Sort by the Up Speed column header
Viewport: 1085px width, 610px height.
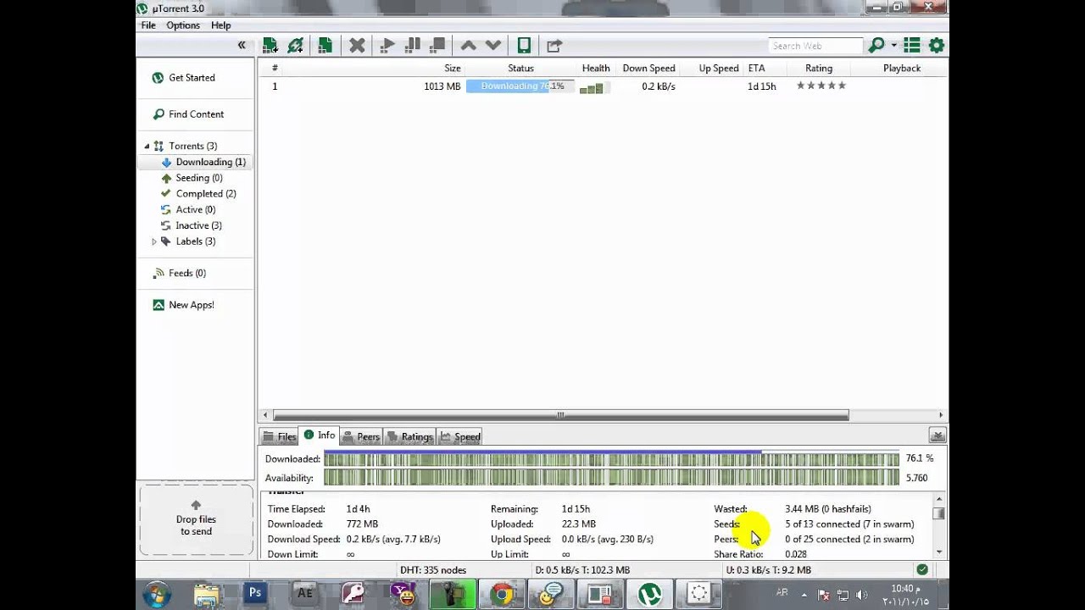tap(719, 68)
